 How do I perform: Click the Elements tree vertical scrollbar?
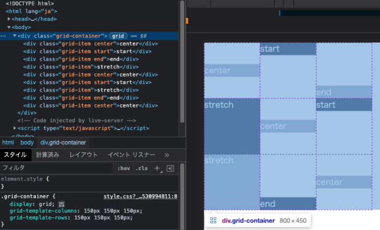click(x=182, y=62)
